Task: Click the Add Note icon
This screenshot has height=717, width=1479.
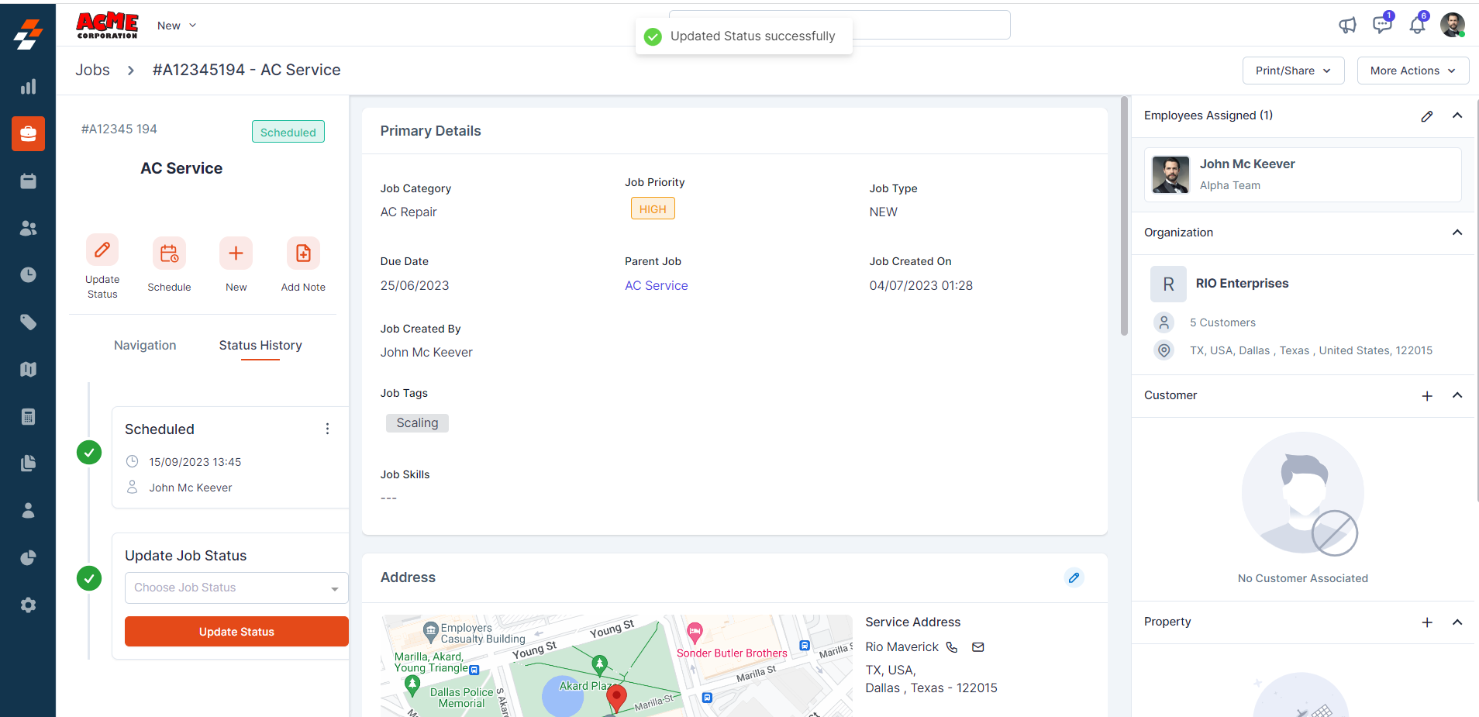Action: pos(303,253)
